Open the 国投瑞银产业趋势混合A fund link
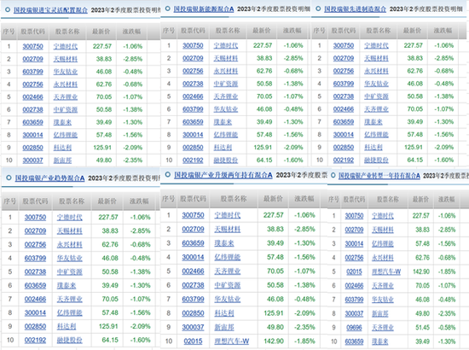This screenshot has height=350, width=469. 49,178
